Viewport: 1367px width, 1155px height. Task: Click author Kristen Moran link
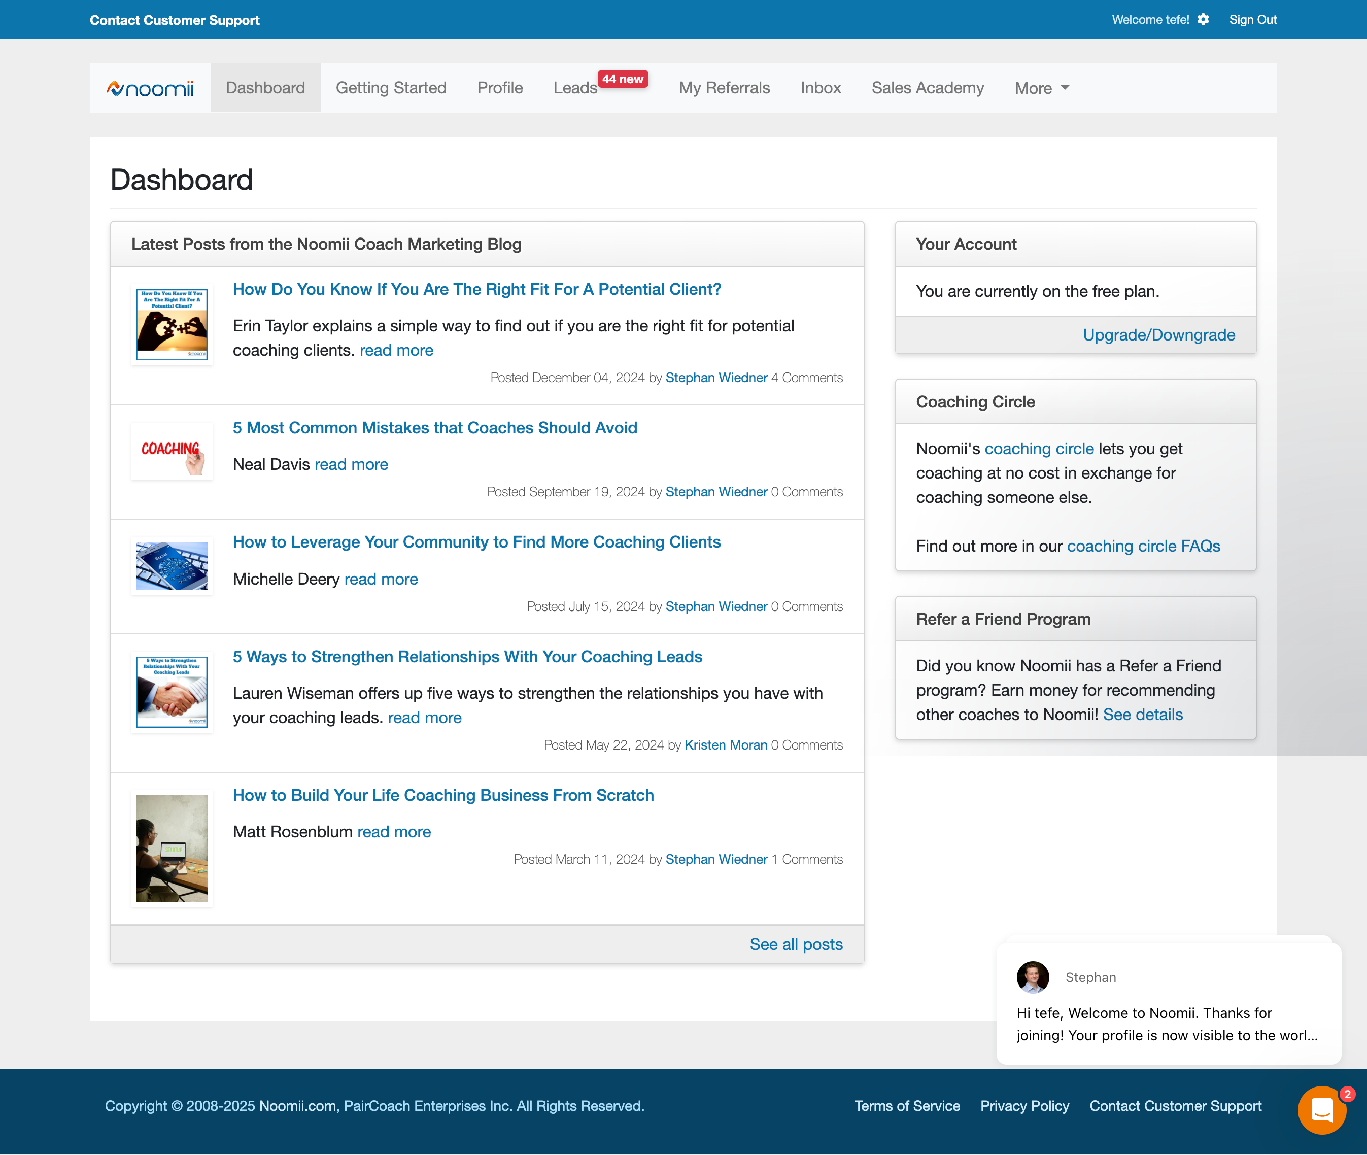coord(726,745)
